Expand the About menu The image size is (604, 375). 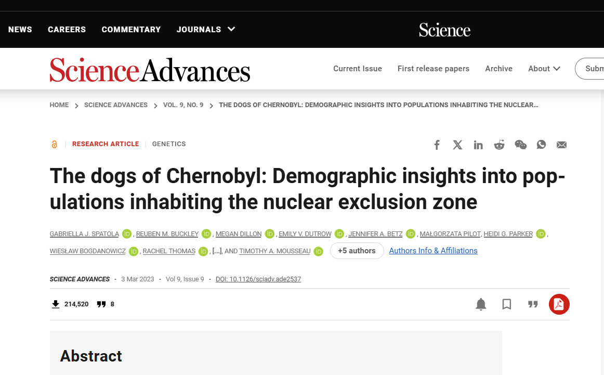coord(544,69)
